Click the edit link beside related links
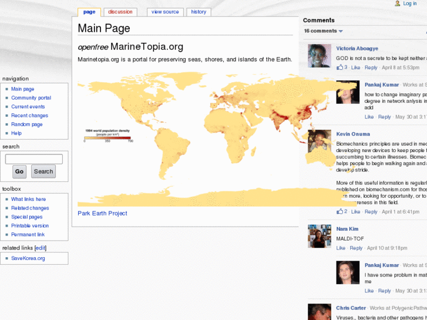 pyautogui.click(x=41, y=248)
